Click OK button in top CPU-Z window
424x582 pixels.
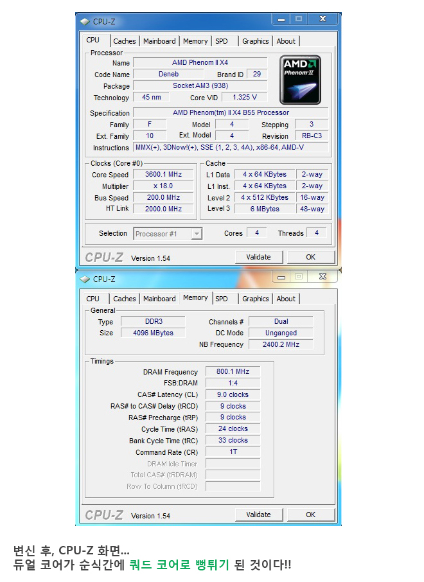(x=311, y=257)
